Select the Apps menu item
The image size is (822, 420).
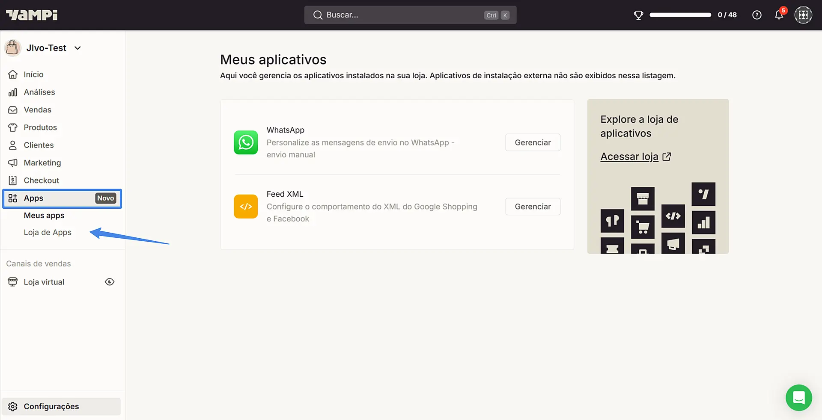(62, 198)
